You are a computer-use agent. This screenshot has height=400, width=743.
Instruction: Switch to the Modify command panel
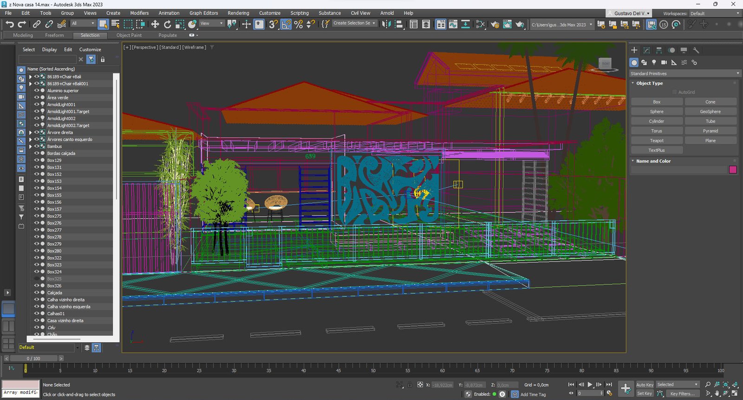coord(646,50)
